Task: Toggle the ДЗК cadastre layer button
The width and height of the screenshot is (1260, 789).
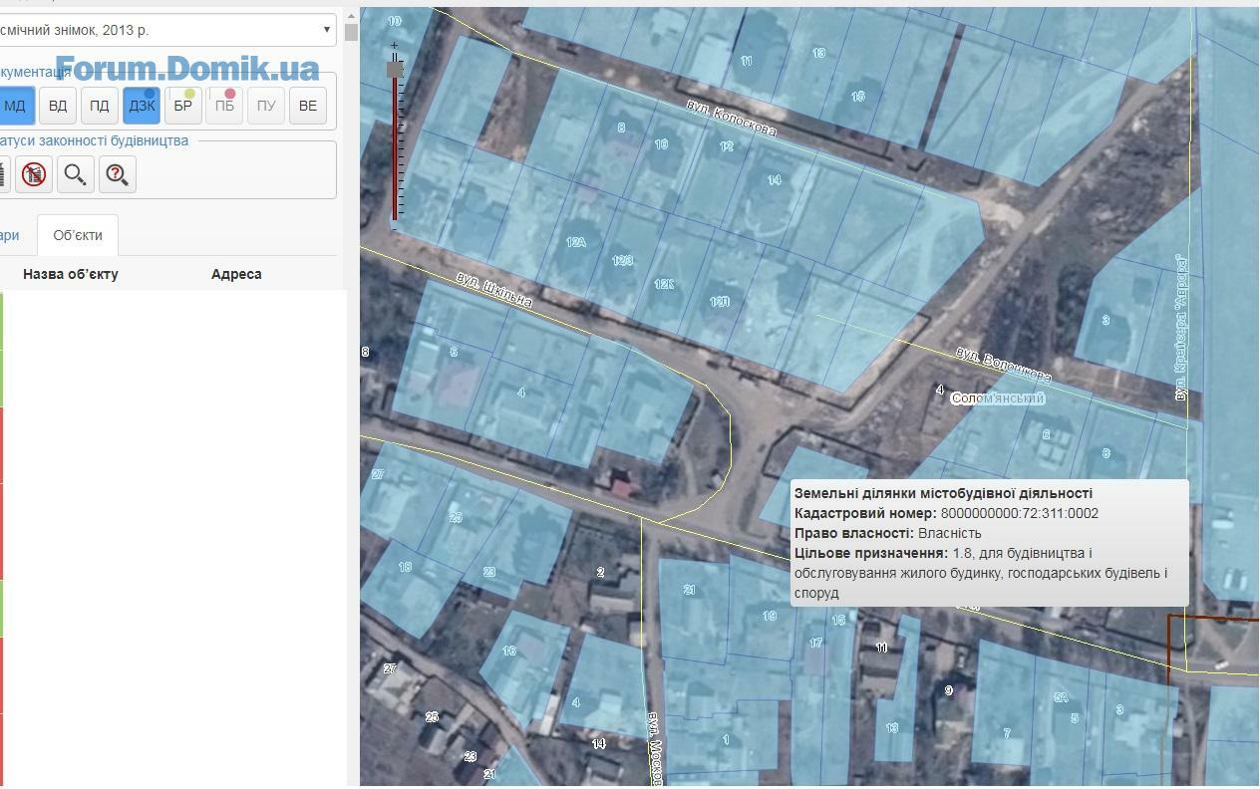Action: pos(142,106)
